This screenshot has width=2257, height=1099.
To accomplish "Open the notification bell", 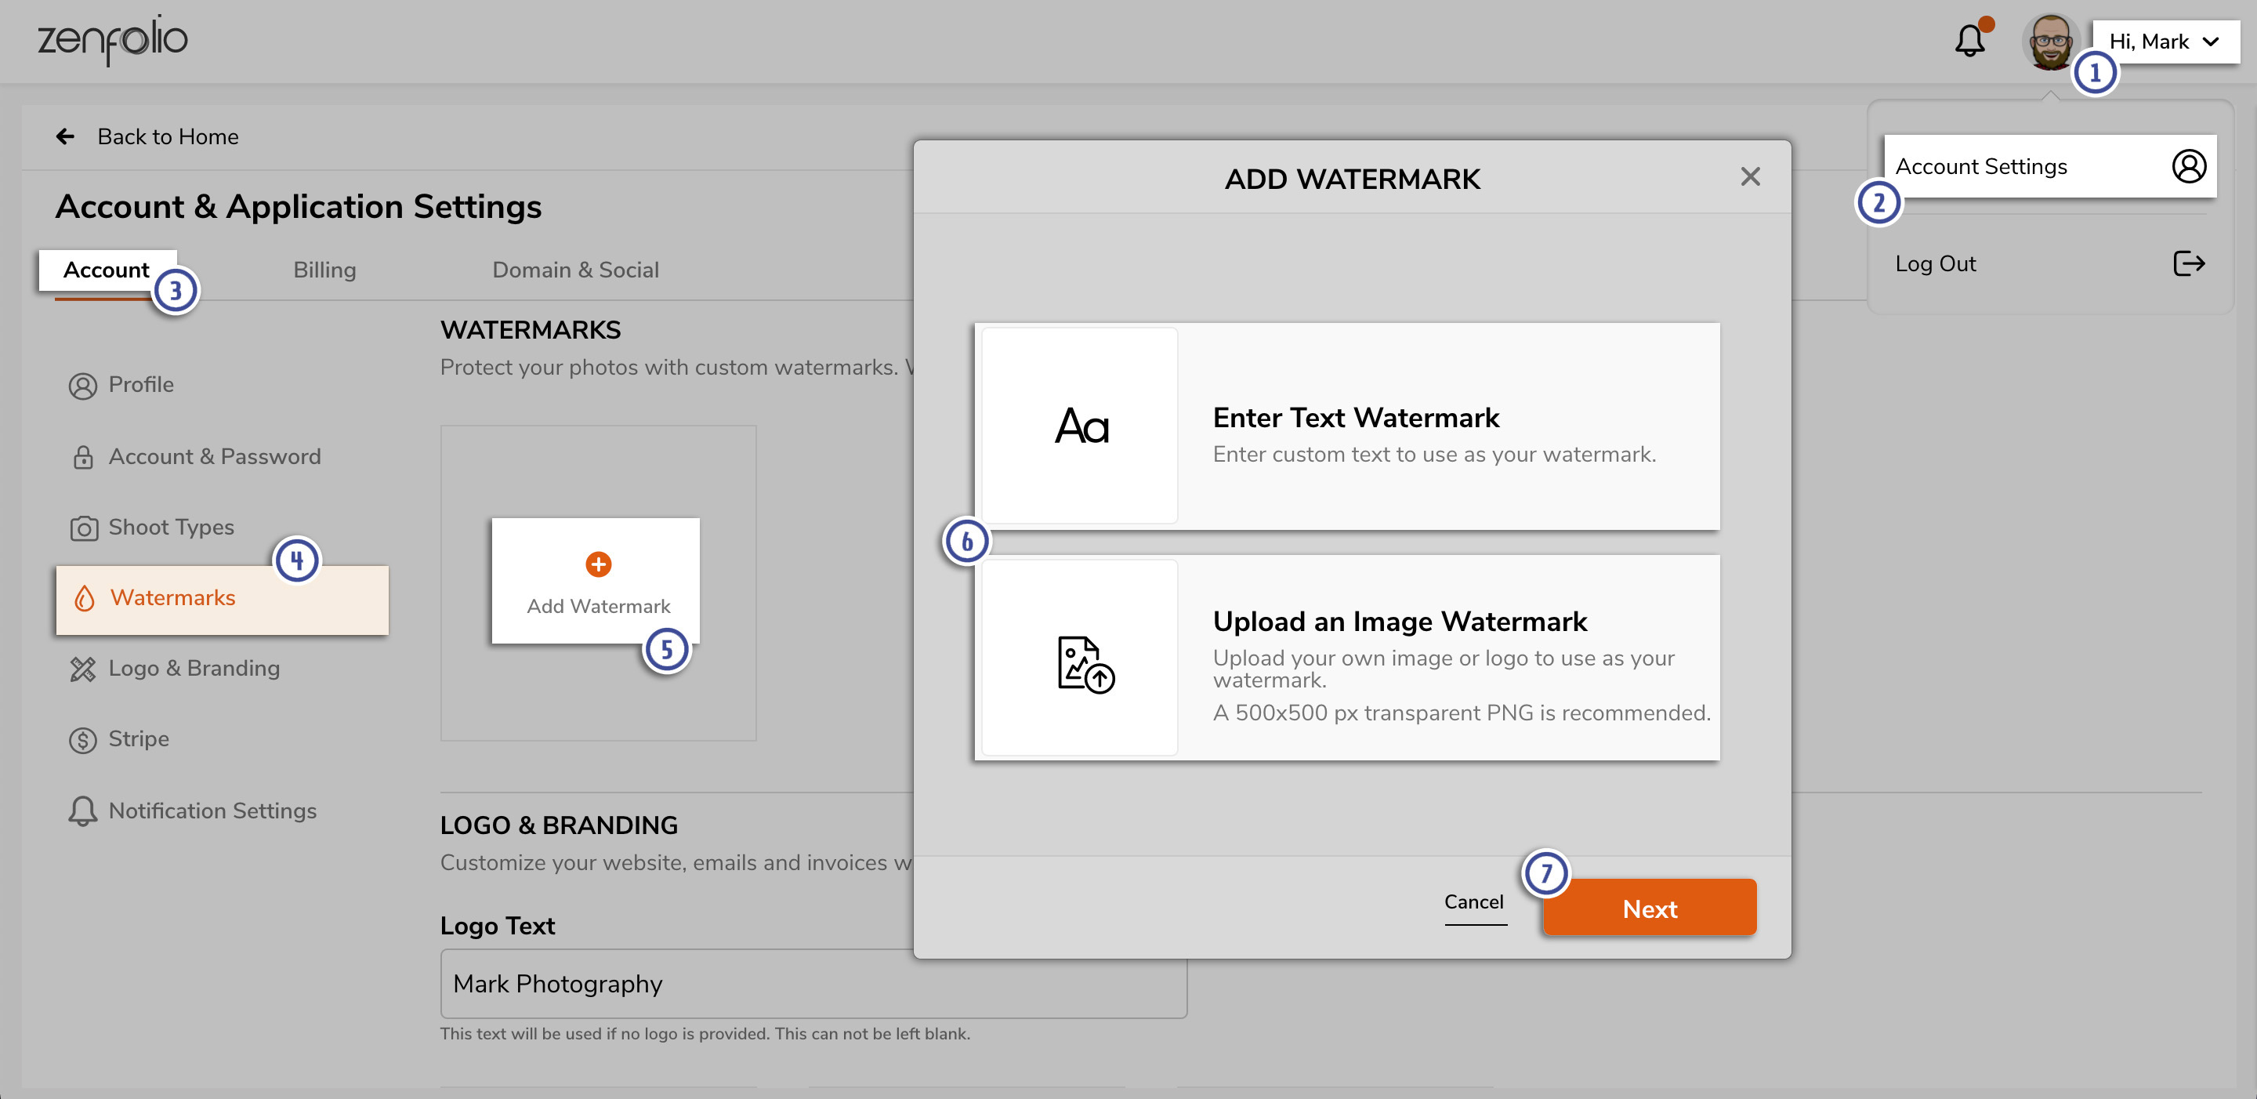I will click(1970, 40).
